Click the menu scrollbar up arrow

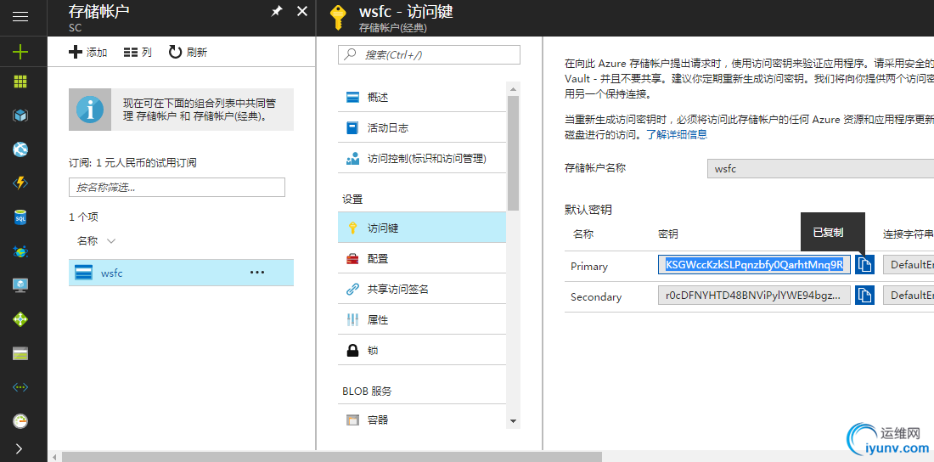point(513,88)
